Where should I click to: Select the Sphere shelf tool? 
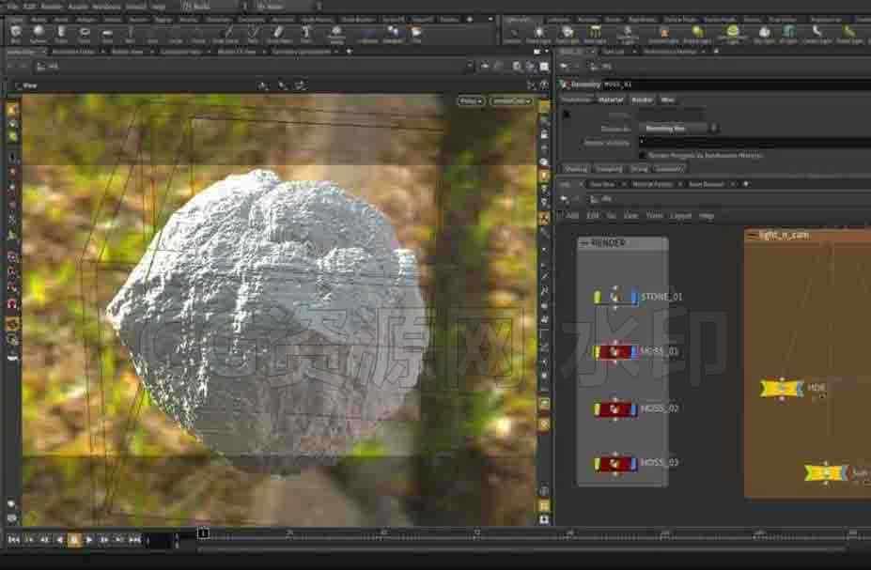tap(38, 35)
